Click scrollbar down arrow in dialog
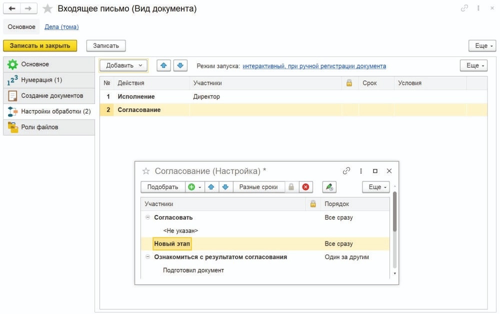500x314 pixels. [395, 273]
